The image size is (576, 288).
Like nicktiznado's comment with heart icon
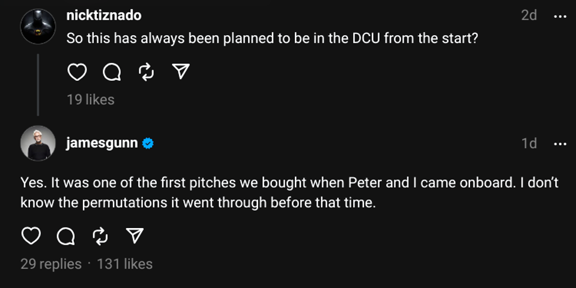coord(77,72)
